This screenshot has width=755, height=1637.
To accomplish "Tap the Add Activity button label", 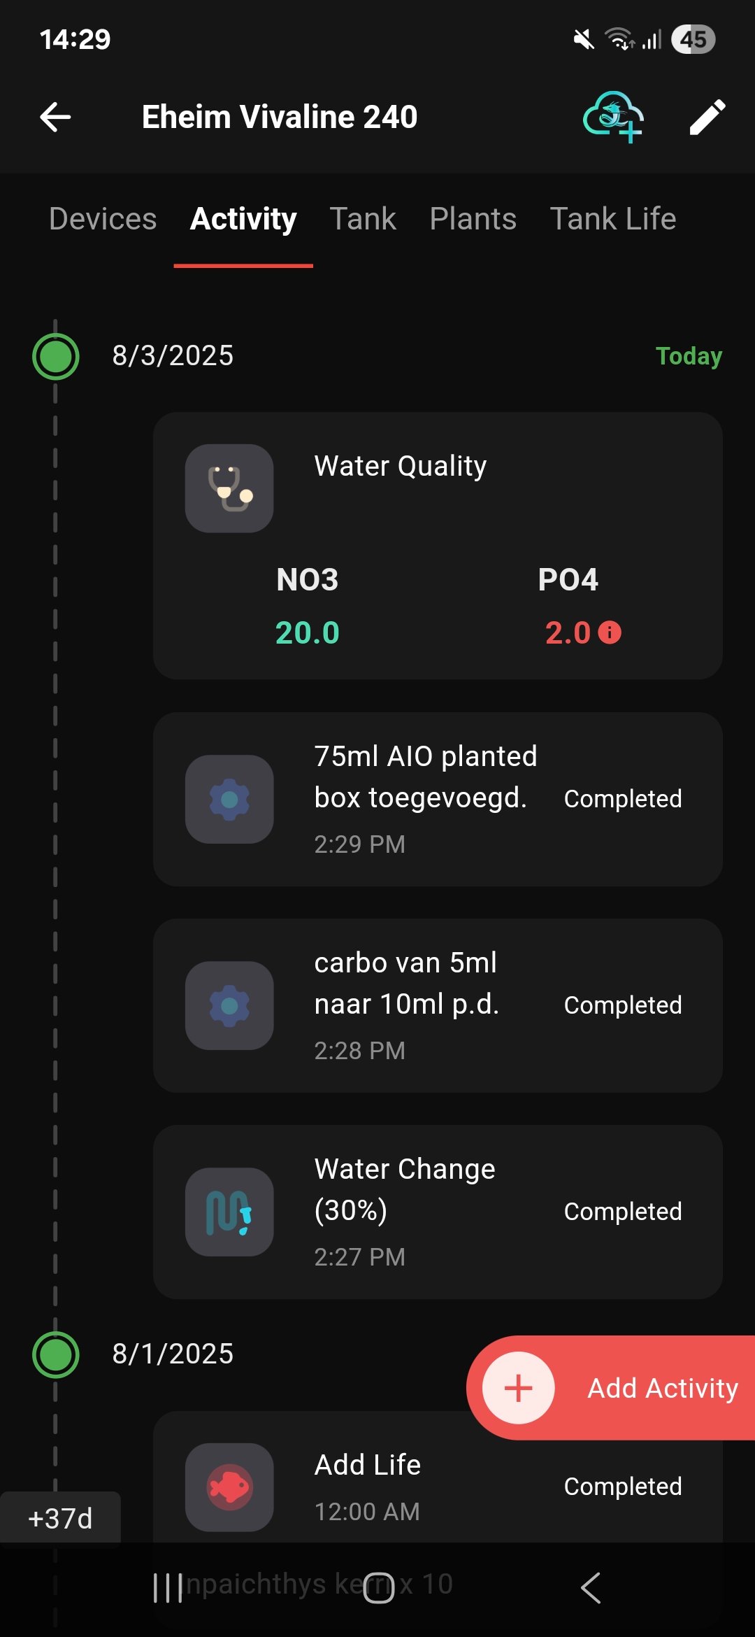I will pos(662,1388).
